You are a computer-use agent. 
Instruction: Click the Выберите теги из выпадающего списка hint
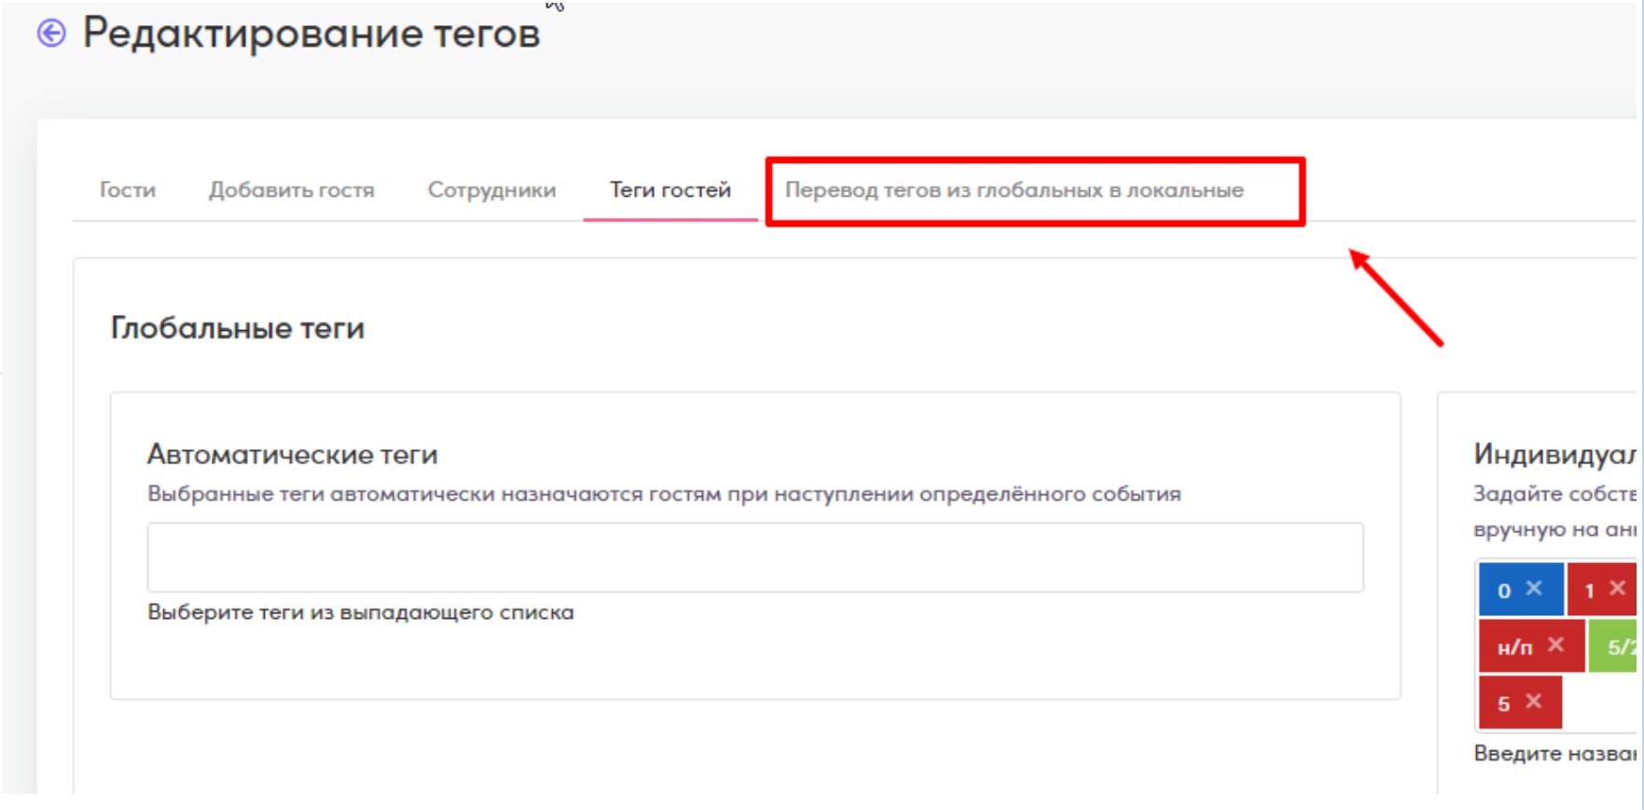pos(361,612)
